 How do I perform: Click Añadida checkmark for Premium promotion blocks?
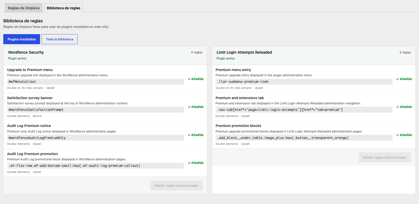pyautogui.click(x=404, y=135)
